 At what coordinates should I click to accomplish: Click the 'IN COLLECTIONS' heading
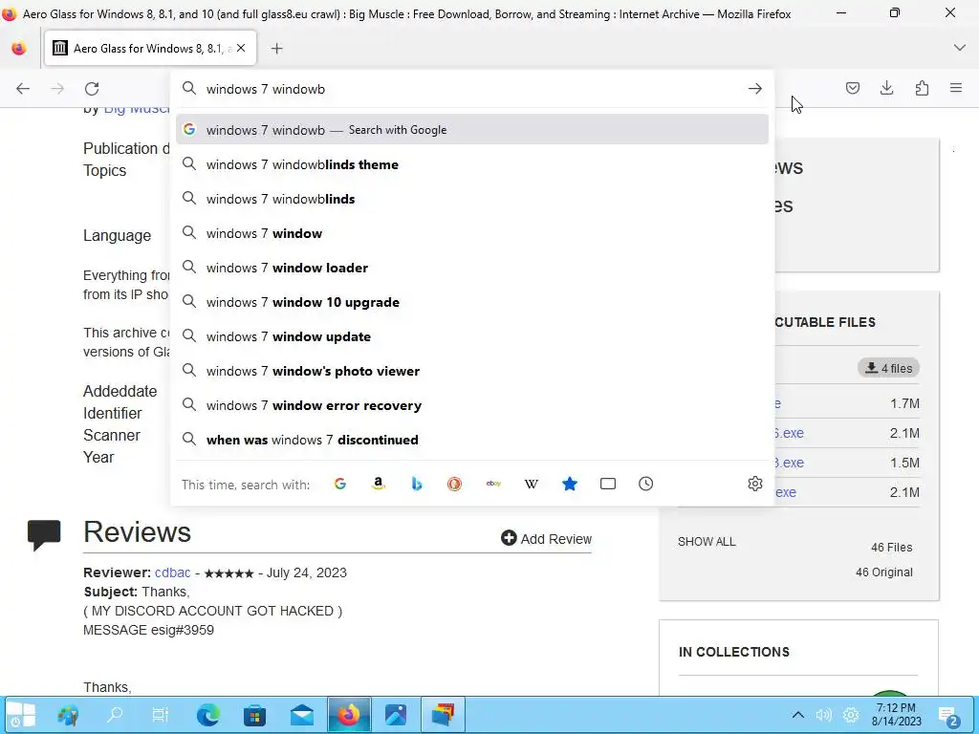pos(734,652)
